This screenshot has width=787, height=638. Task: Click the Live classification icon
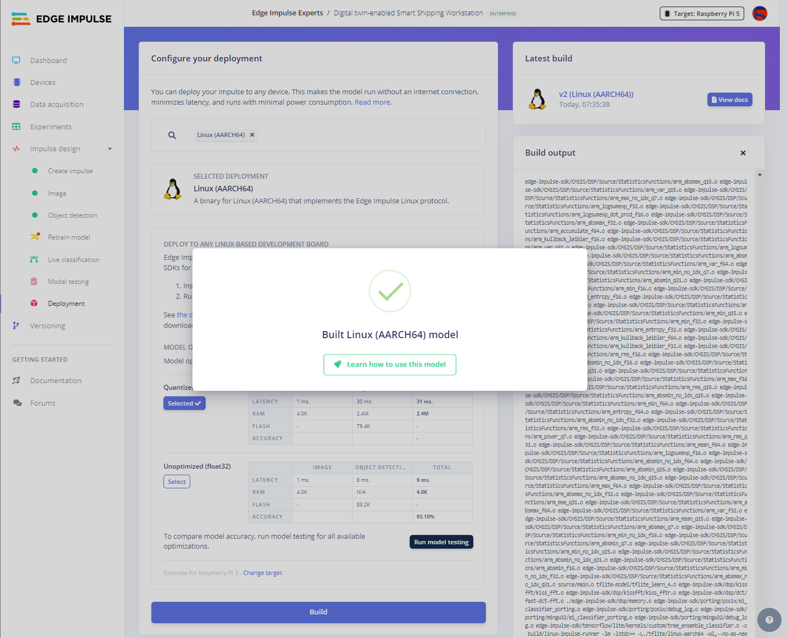tap(34, 259)
